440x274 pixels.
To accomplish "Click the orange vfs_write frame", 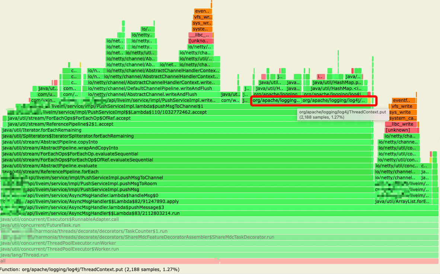I will (x=402, y=106).
